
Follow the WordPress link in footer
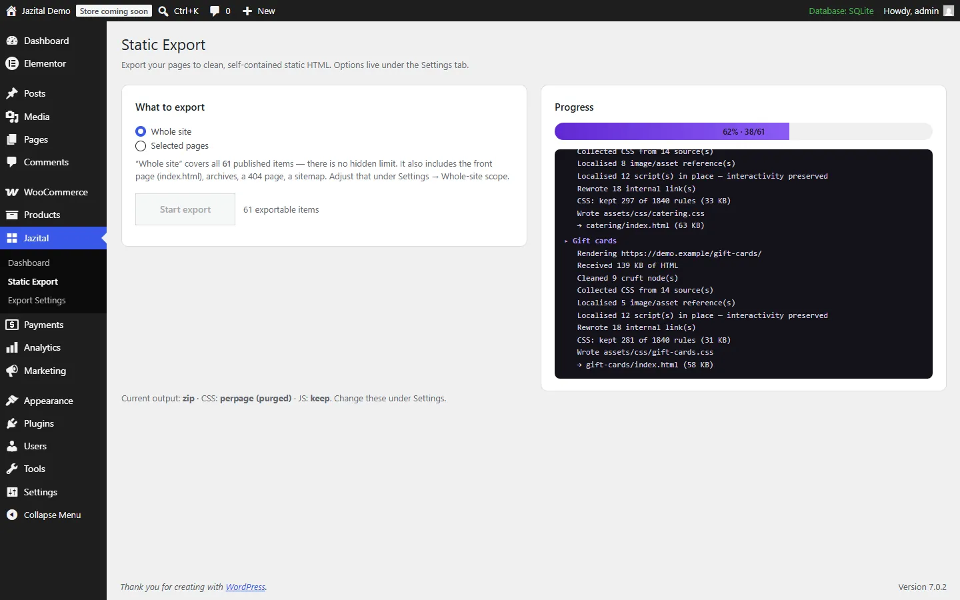245,587
